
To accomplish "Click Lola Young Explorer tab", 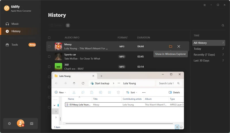I will click(x=75, y=76).
